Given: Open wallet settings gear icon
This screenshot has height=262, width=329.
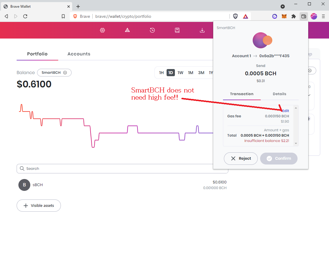Looking at the screenshot, I should point(102,30).
